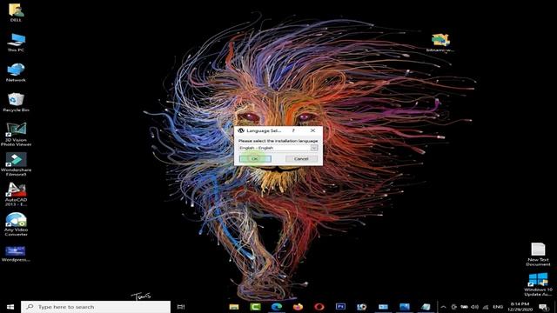Image resolution: width=557 pixels, height=313 pixels.
Task: Click the ENG language indicator
Action: [x=498, y=307]
